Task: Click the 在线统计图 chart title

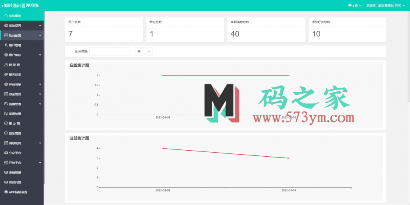Action: click(x=79, y=65)
